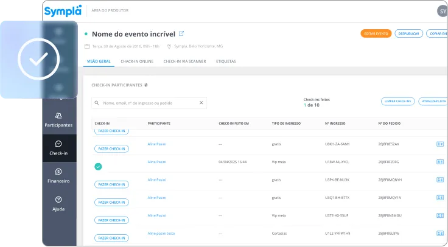448x247 pixels.
Task: Click the external link icon beside event name
Action: (x=181, y=33)
